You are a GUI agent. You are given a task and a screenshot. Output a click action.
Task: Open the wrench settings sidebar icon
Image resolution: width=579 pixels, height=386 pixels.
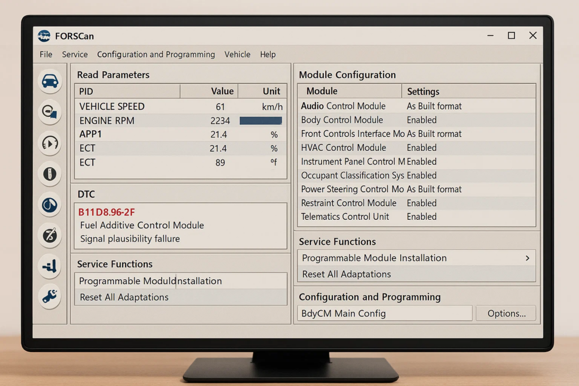click(50, 296)
